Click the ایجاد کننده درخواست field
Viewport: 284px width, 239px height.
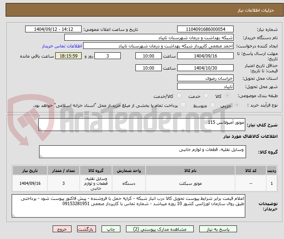click(158, 46)
